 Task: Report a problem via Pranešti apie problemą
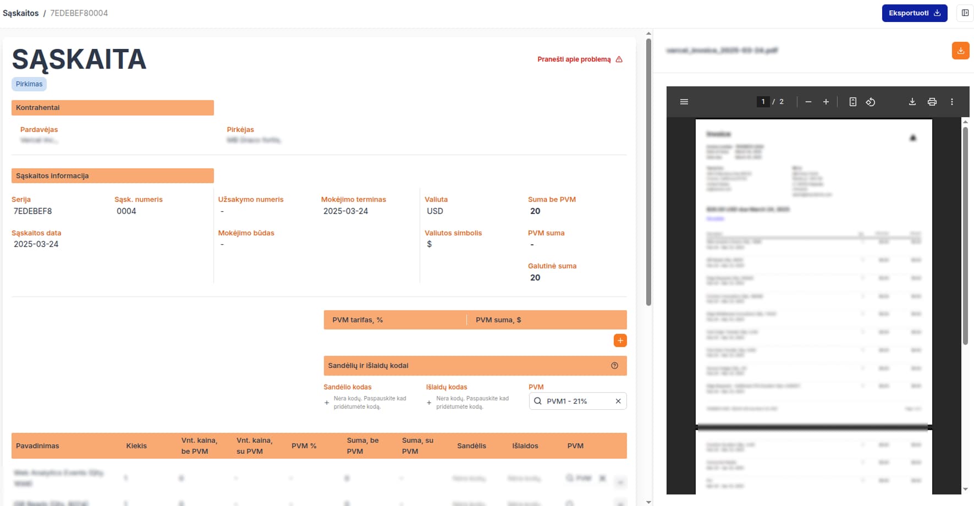(579, 59)
